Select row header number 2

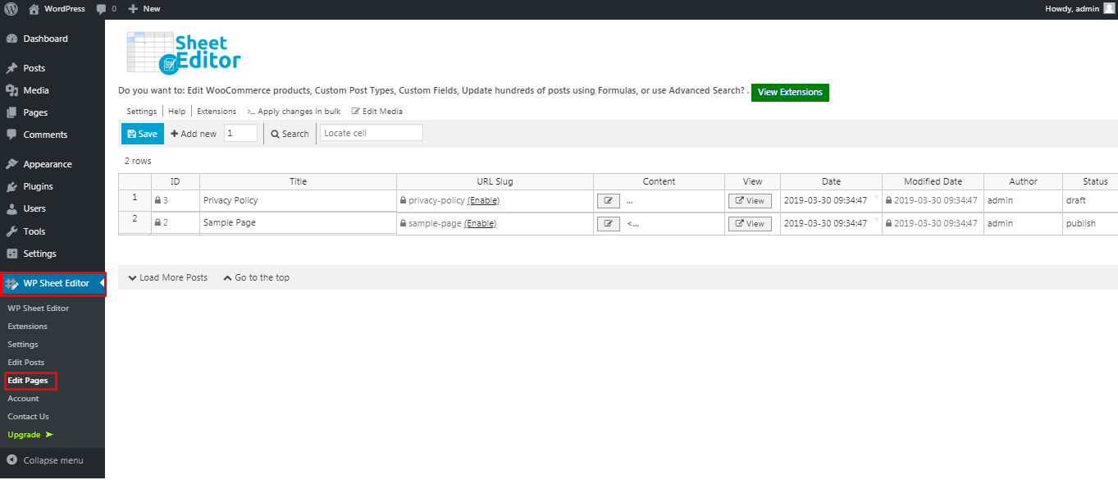(x=135, y=219)
